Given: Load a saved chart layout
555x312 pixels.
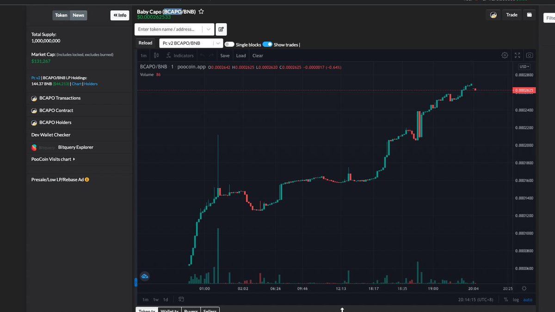Looking at the screenshot, I should point(241,55).
